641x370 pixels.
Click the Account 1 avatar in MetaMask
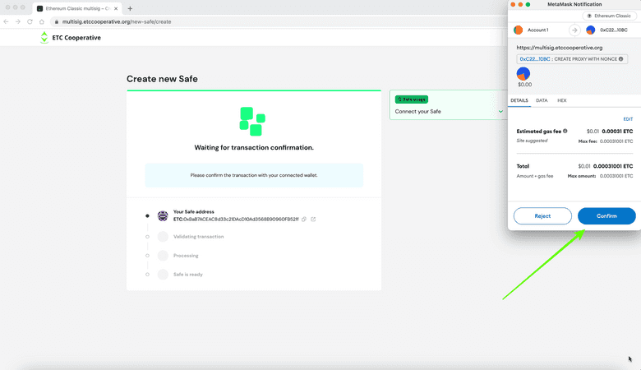point(518,30)
